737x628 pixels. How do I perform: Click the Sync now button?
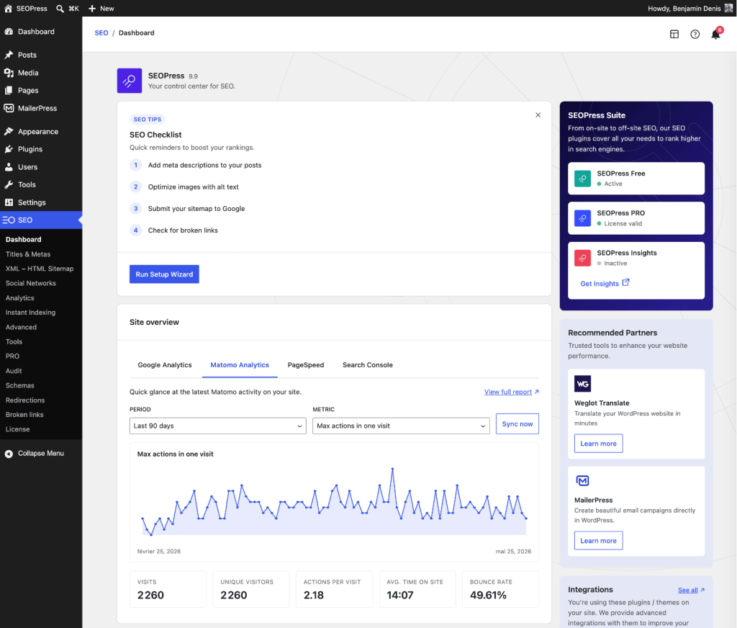(x=517, y=424)
